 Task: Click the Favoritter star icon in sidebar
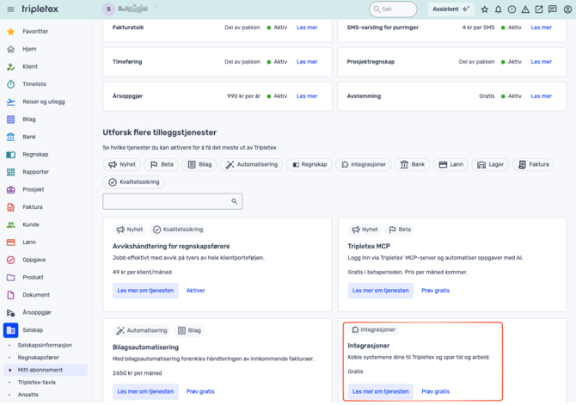[x=10, y=32]
